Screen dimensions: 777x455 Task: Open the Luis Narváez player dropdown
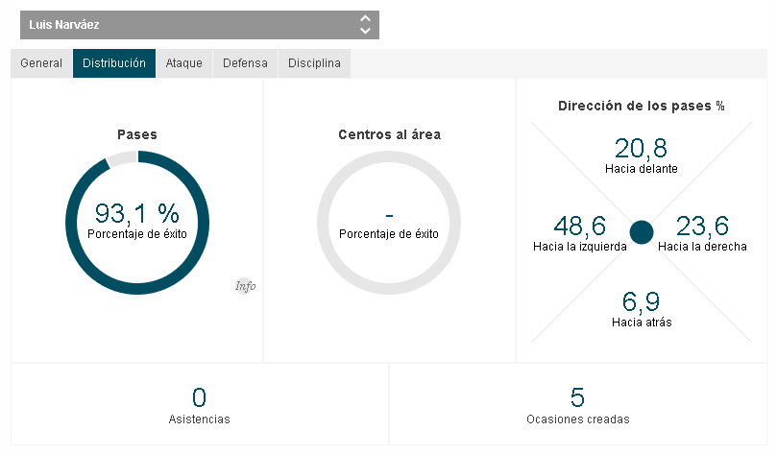(x=199, y=25)
